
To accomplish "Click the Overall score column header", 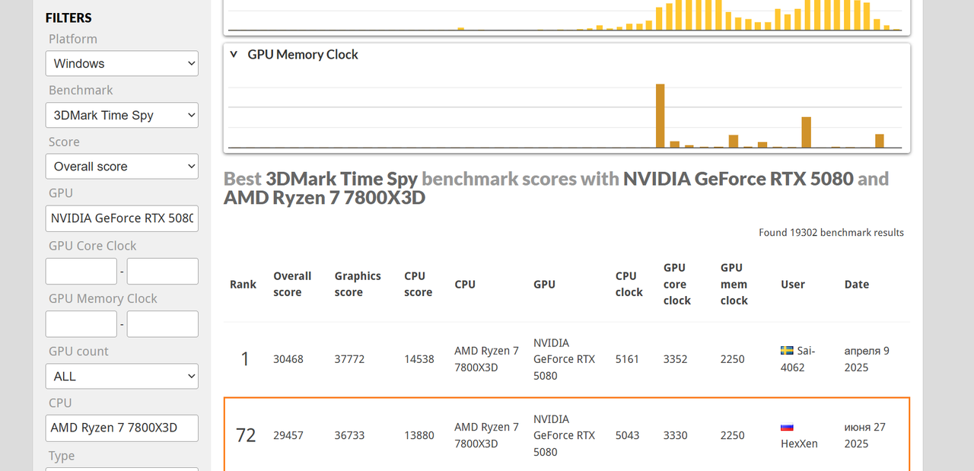I will coord(292,284).
